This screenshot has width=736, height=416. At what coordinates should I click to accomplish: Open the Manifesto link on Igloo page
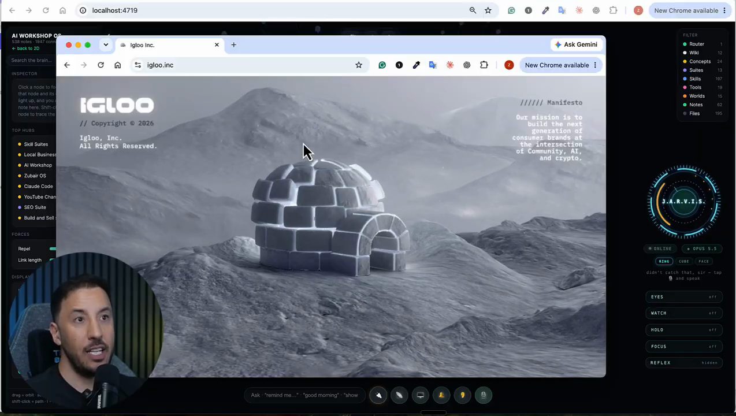[x=551, y=103]
